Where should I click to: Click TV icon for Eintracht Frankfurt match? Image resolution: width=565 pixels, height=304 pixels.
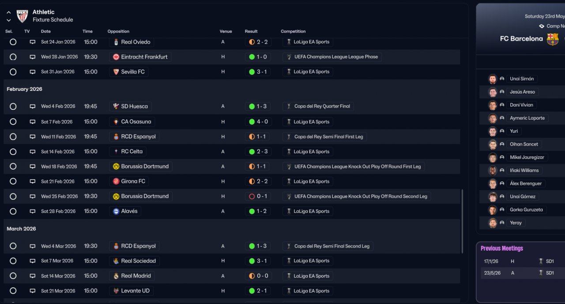click(32, 57)
